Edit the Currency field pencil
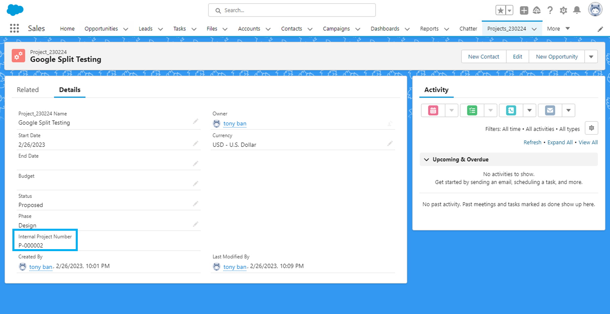This screenshot has width=610, height=314. (390, 143)
